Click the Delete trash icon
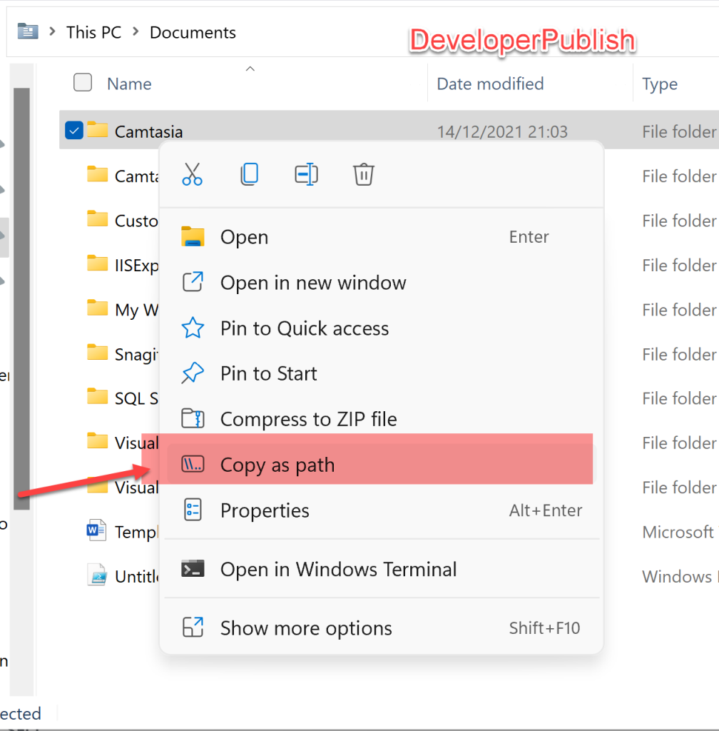 363,173
